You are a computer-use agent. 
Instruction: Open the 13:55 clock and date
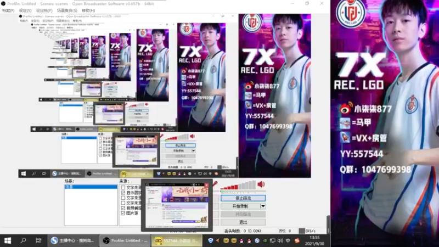click(314, 240)
